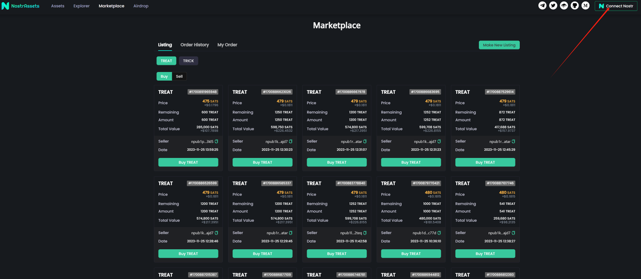
Task: Switch to Buy orders
Action: click(164, 76)
